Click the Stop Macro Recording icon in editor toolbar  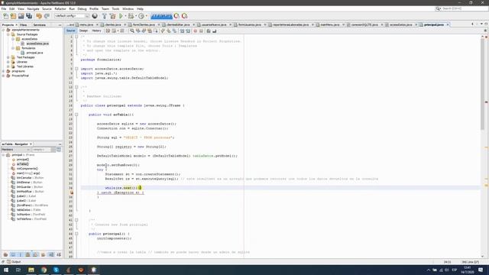click(201, 31)
